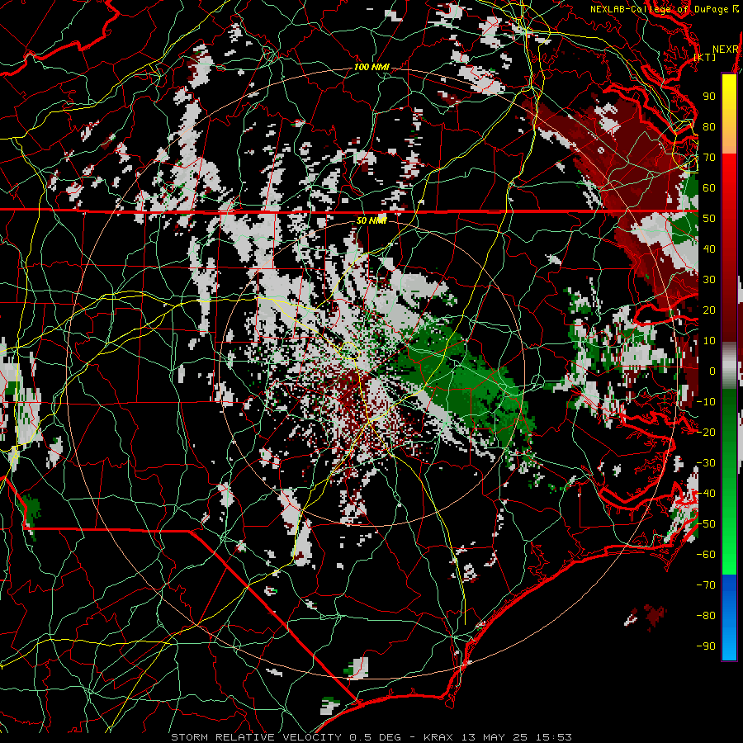Click the "0.5 DEG" elevation text
743x743 pixels.
[375, 737]
